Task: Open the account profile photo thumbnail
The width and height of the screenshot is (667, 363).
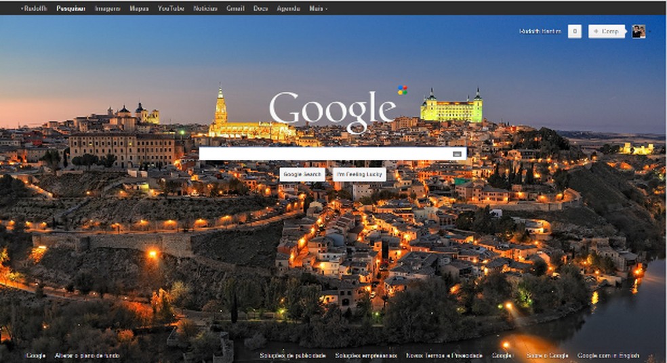Action: click(639, 31)
